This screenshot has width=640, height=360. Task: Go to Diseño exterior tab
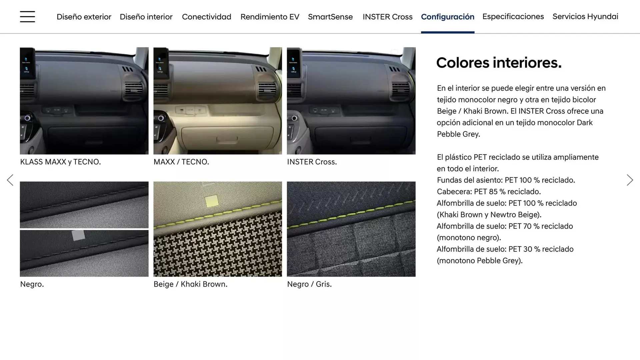tap(84, 17)
